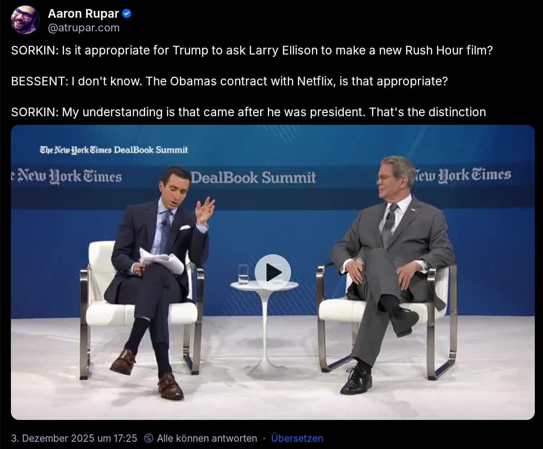Click the BESSENT reply text line

click(x=229, y=81)
